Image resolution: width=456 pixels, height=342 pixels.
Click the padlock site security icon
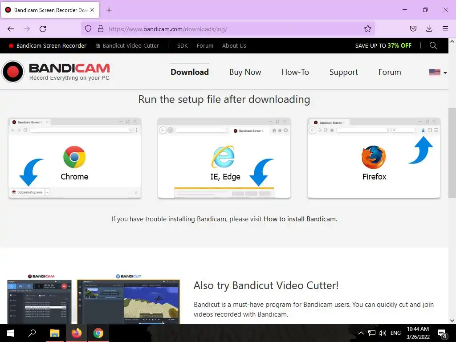click(x=101, y=29)
